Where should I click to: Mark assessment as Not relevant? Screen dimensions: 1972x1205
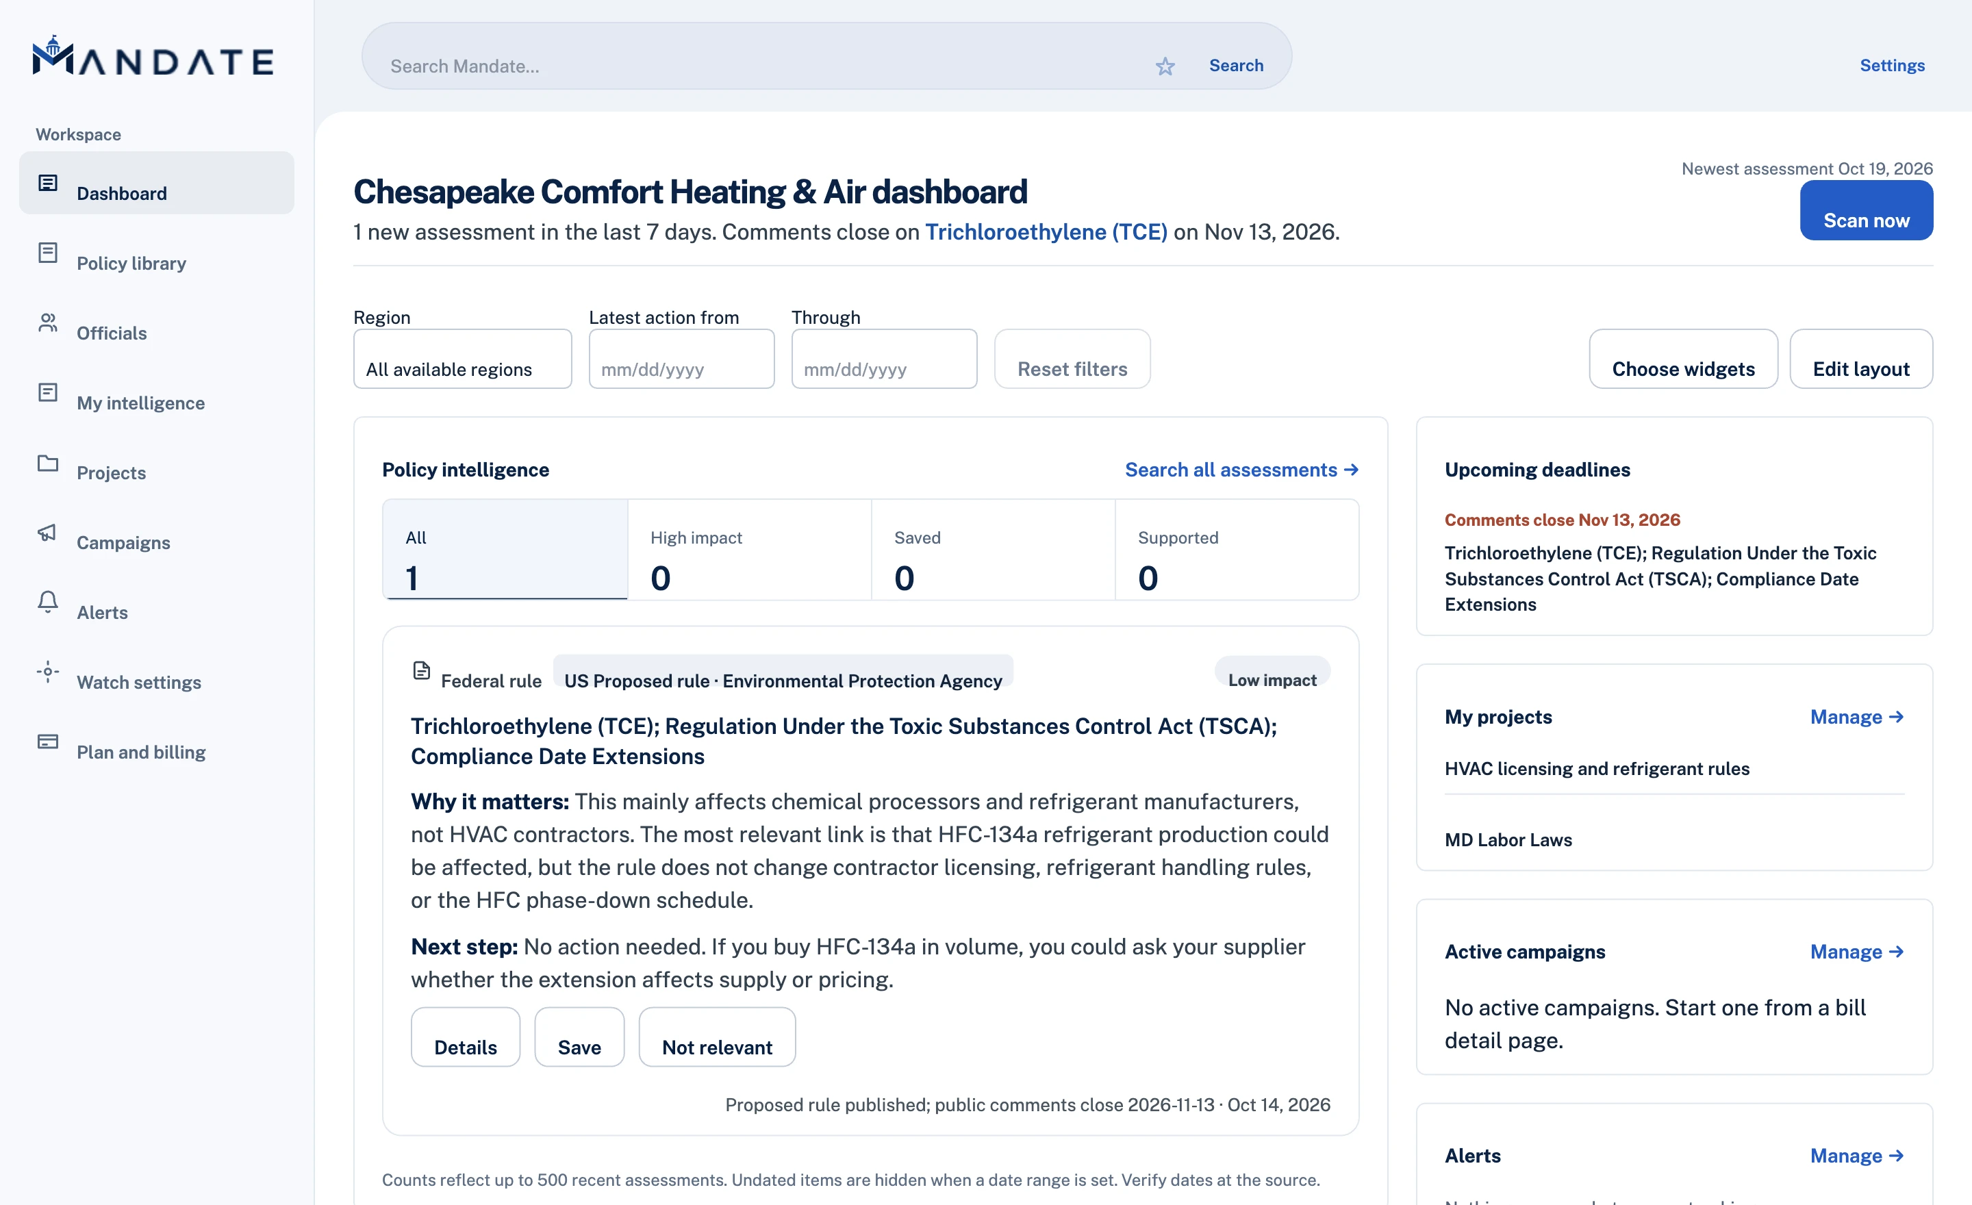pos(717,1037)
